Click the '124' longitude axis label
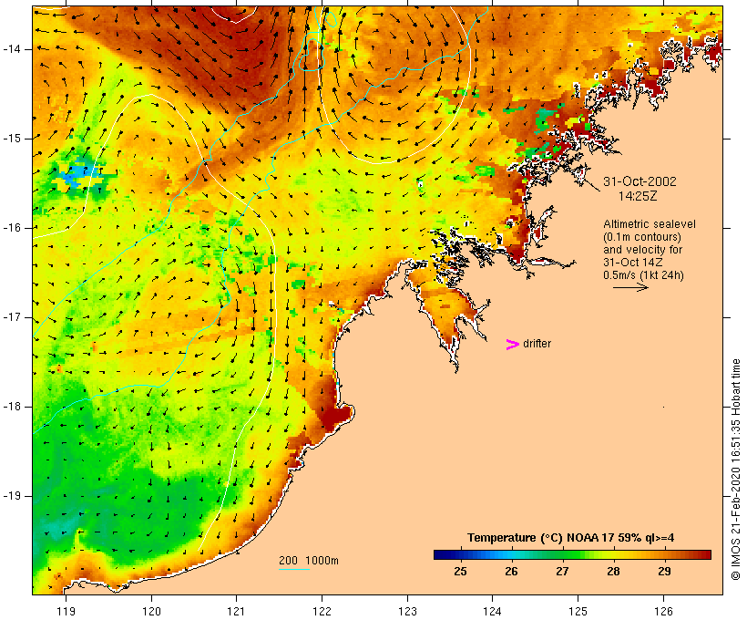This screenshot has width=747, height=620. pyautogui.click(x=493, y=611)
